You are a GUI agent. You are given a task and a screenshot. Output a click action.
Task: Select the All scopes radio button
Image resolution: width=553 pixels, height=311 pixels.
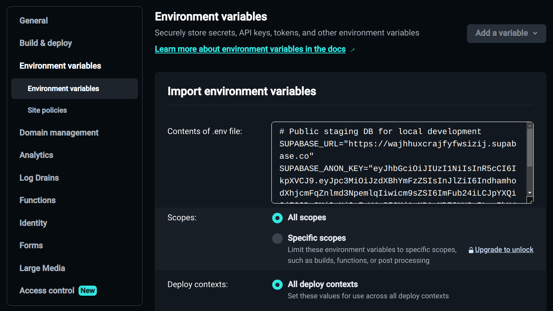click(x=277, y=218)
